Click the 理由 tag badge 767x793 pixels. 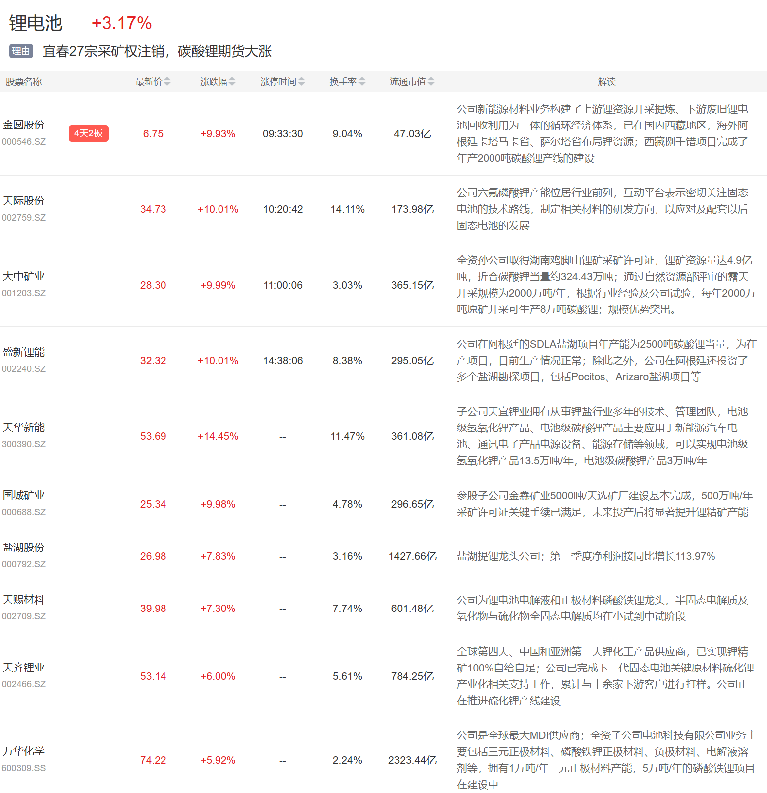(x=21, y=51)
